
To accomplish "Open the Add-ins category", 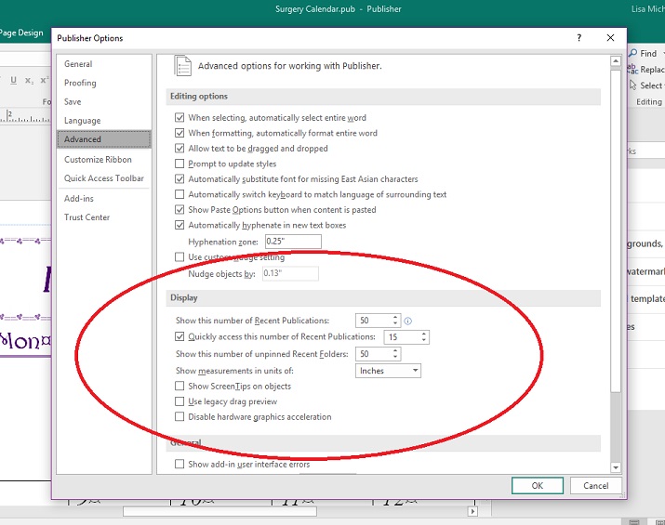I will (104, 198).
